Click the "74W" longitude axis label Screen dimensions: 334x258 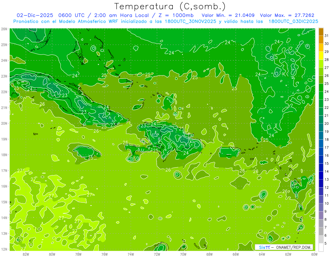tap(131, 254)
